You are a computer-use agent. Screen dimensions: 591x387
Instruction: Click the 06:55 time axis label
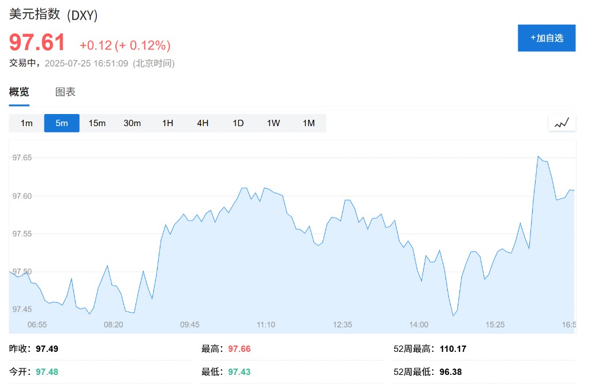(38, 325)
